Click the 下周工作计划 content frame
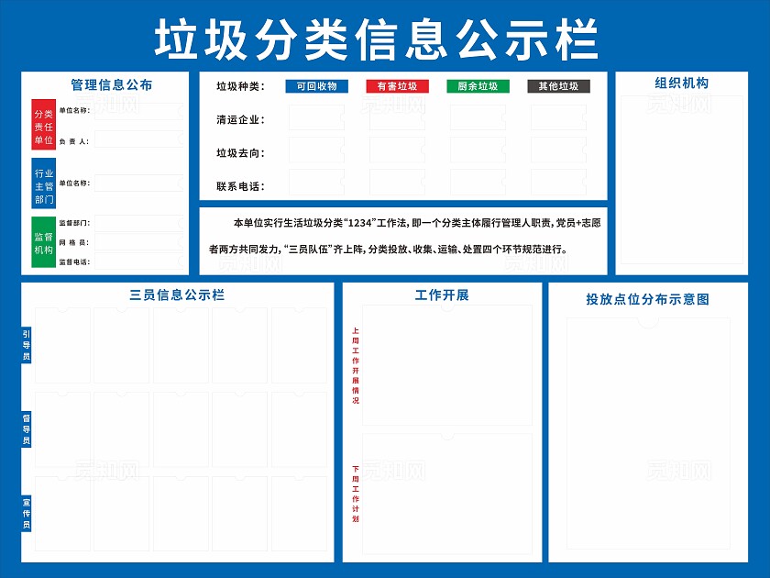 click(x=446, y=493)
